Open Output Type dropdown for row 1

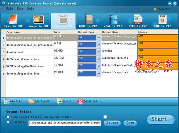point(99,38)
